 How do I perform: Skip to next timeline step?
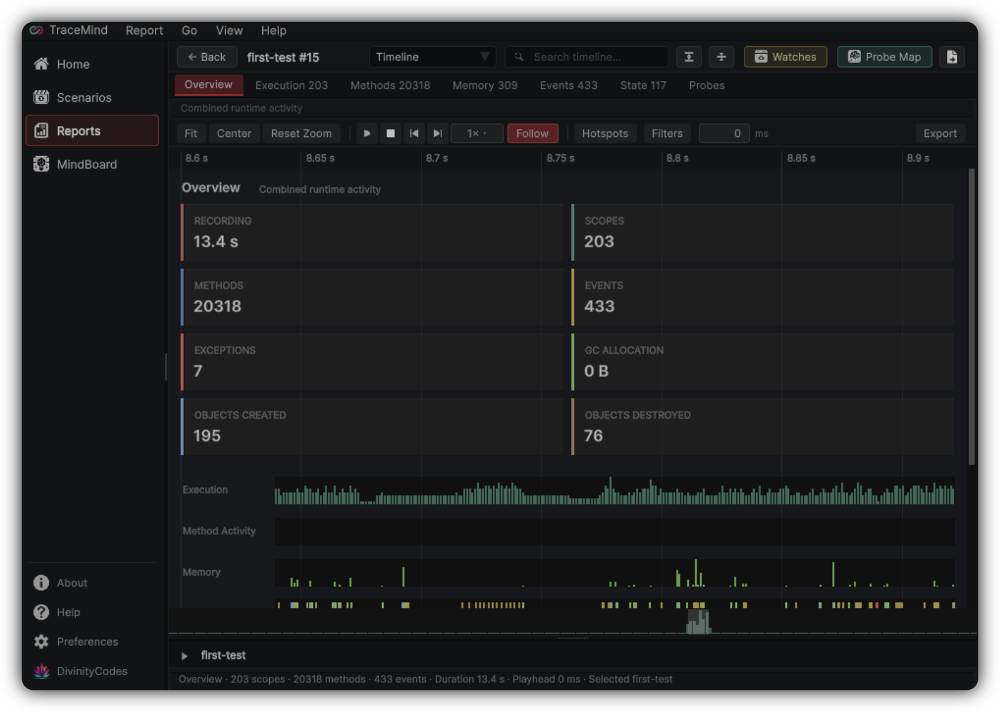[437, 133]
